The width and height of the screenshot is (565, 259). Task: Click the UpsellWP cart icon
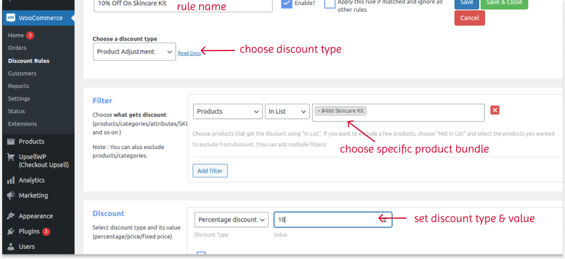click(x=11, y=157)
